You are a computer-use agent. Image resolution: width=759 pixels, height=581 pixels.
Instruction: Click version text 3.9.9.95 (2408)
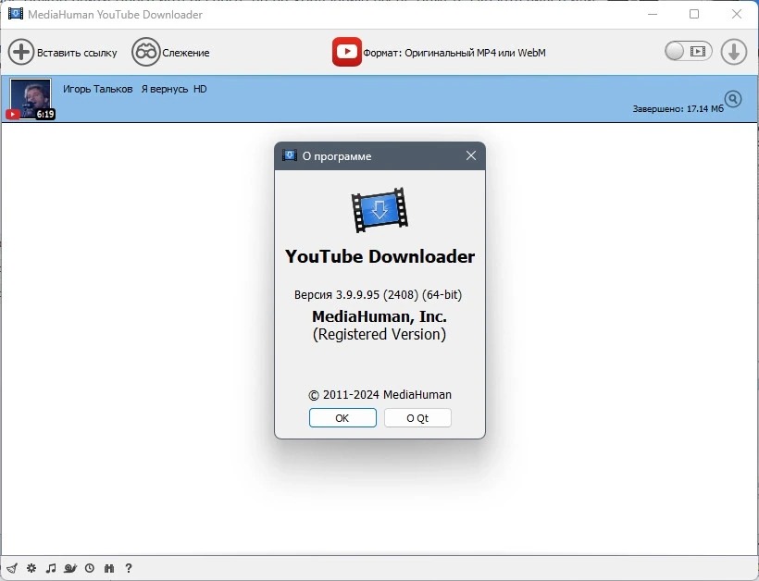[378, 294]
